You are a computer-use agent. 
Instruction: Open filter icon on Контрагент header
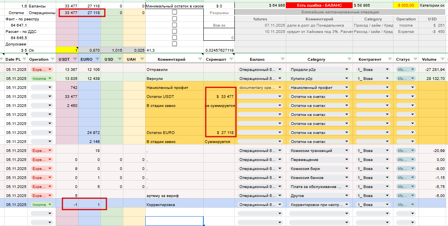[390, 59]
